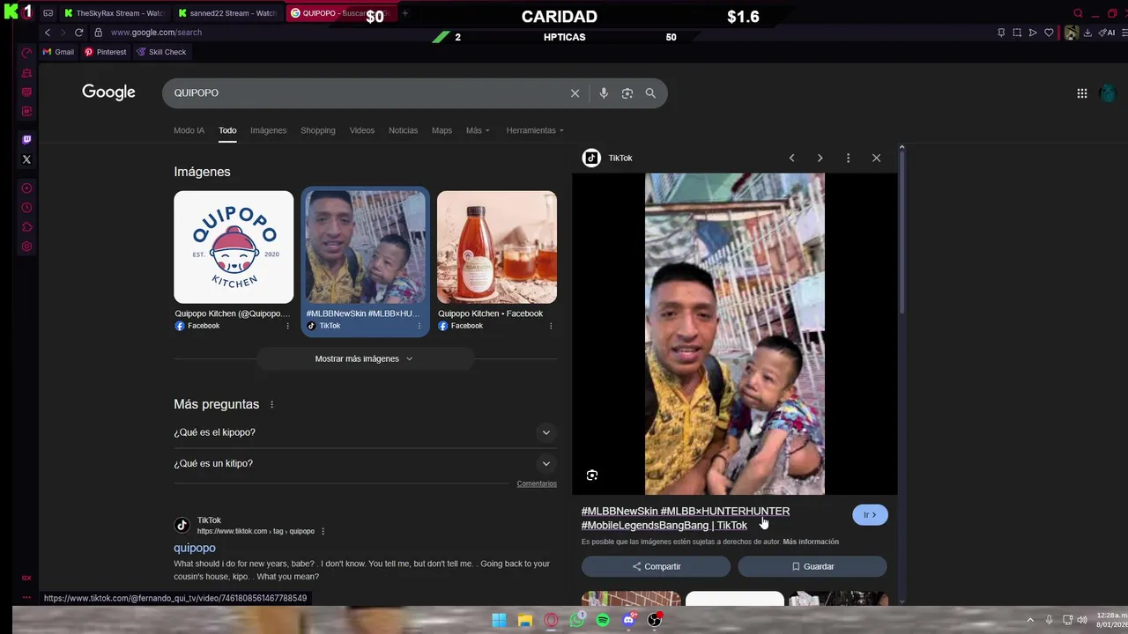Viewport: 1128px width, 634px height.
Task: Open Gmail bookmark
Action: coord(58,52)
